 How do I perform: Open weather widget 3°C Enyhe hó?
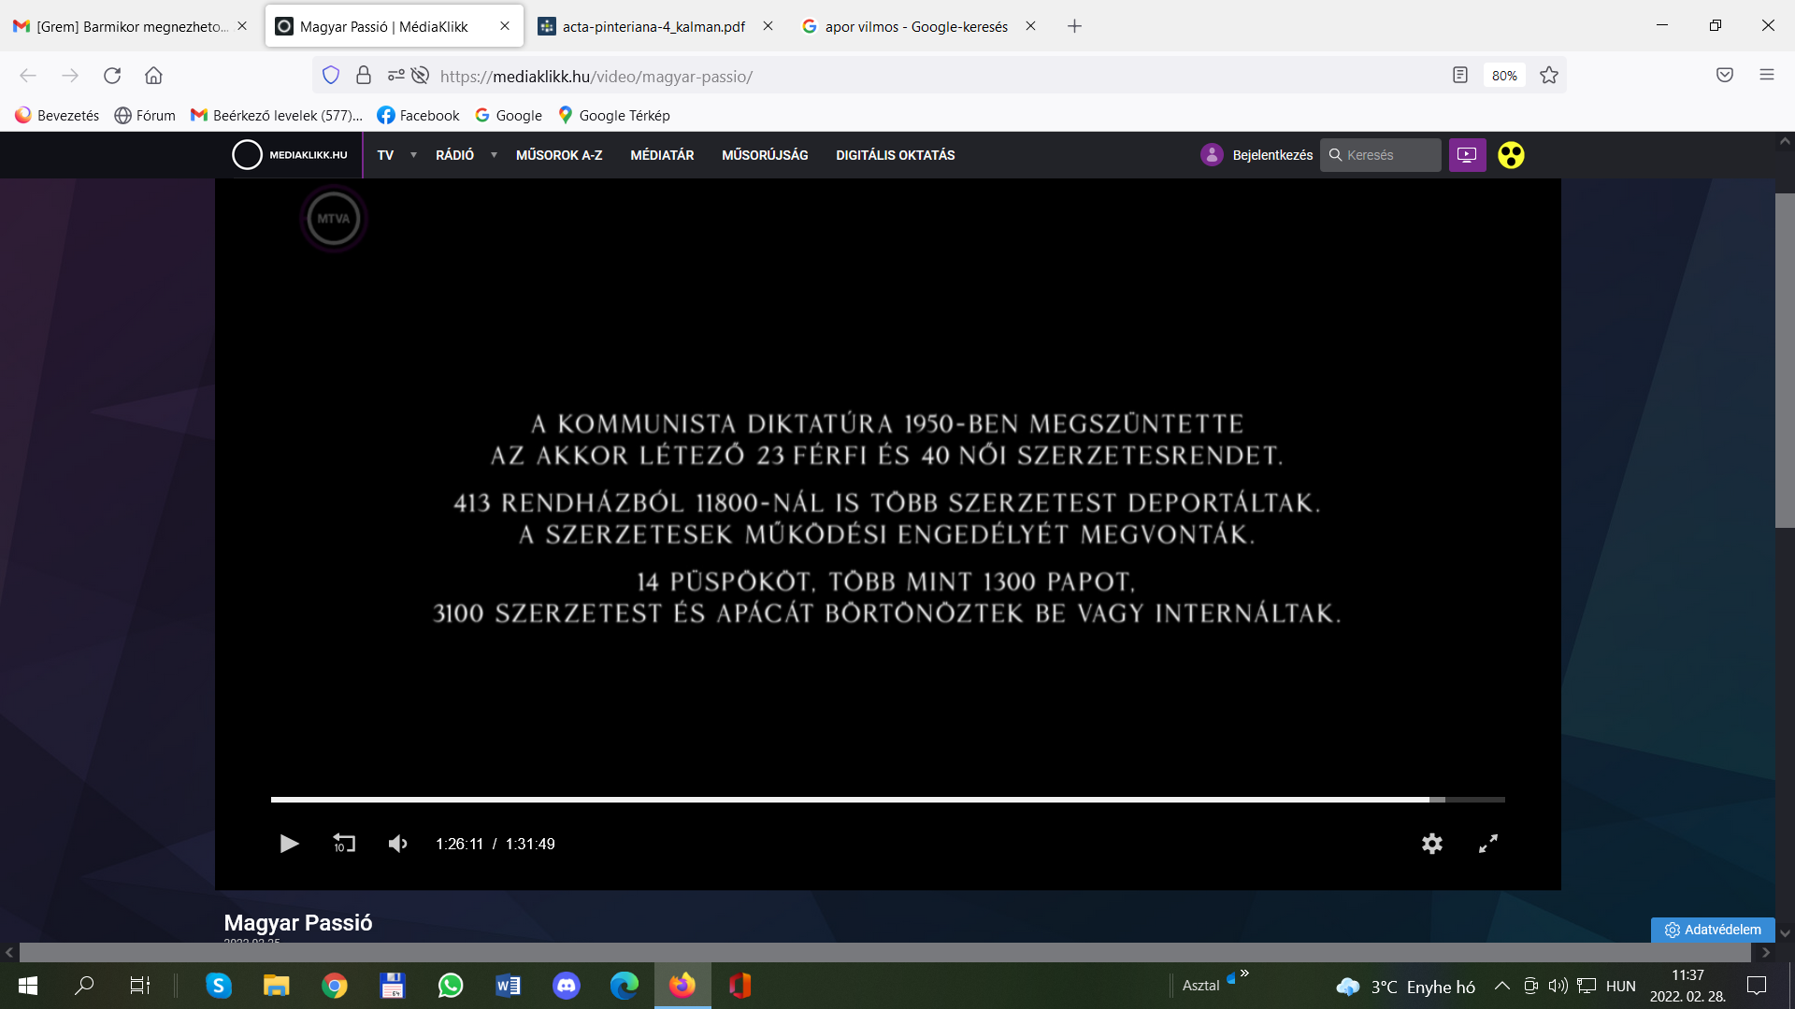coord(1406,987)
